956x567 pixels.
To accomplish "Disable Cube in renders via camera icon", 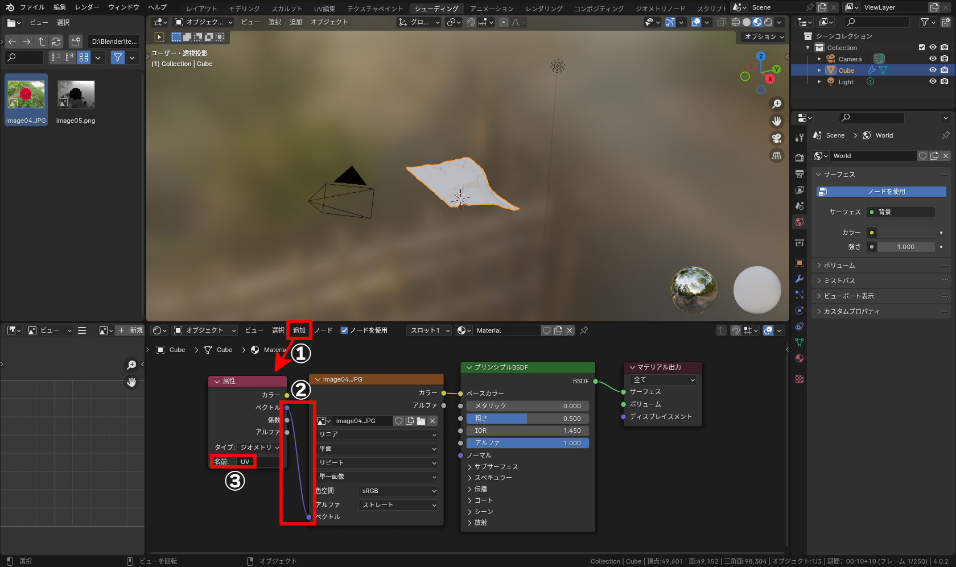I will (x=945, y=70).
